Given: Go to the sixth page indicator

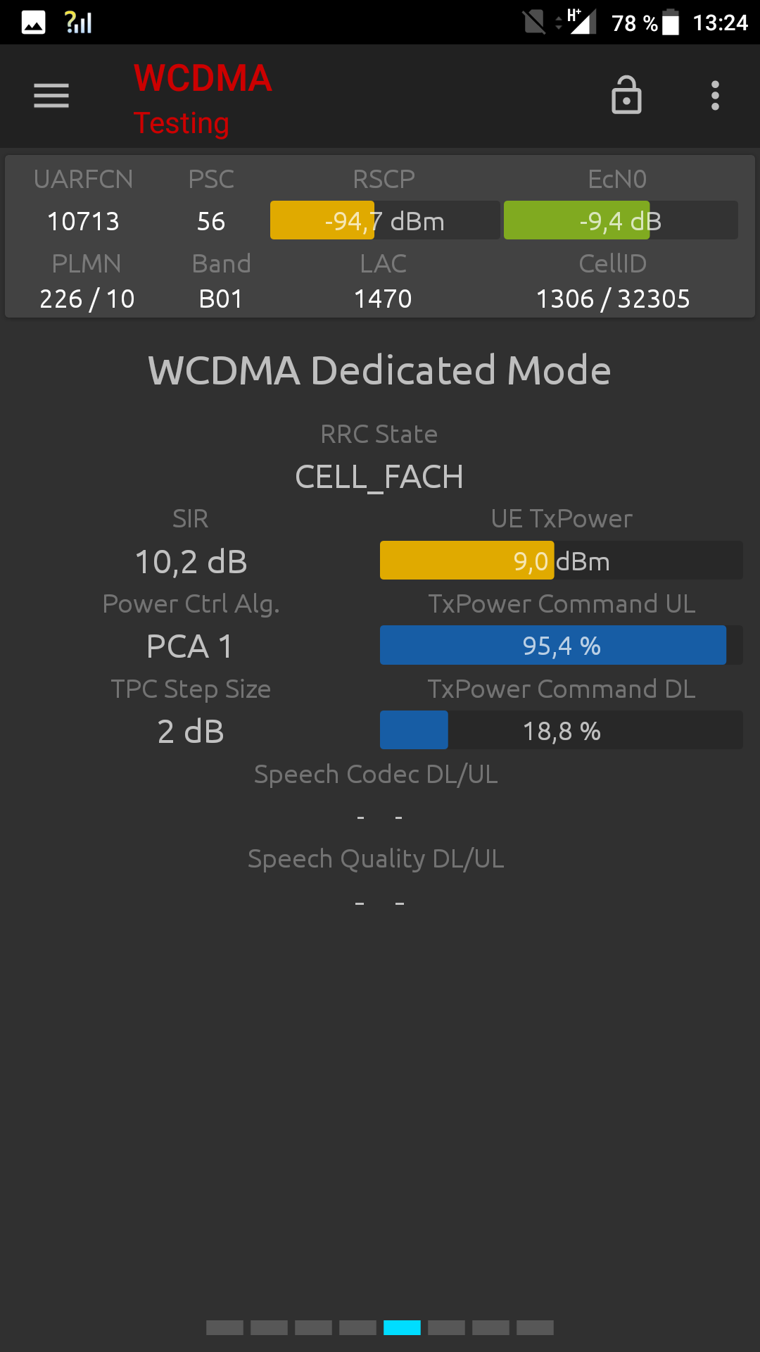Looking at the screenshot, I should click(x=446, y=1328).
